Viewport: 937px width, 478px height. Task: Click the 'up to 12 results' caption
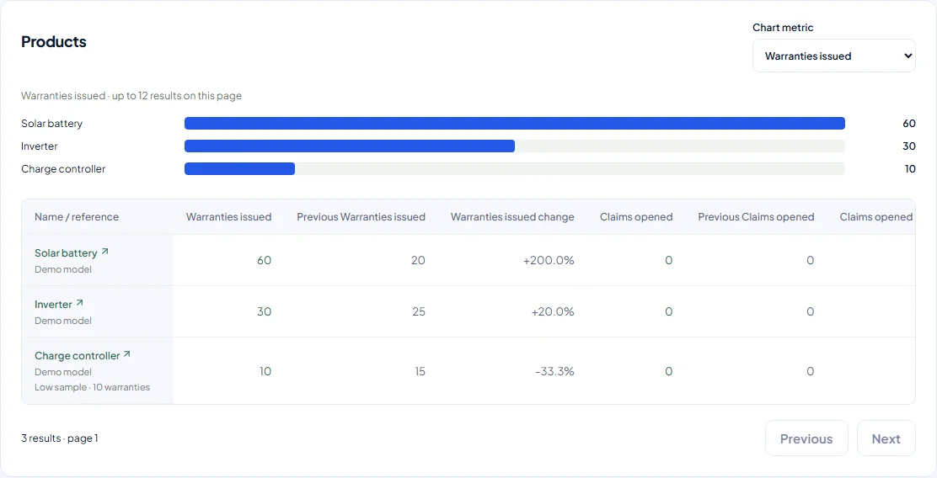coord(131,95)
